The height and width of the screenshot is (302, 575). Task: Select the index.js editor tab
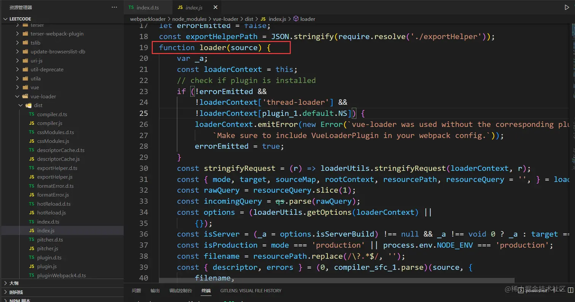coord(196,8)
